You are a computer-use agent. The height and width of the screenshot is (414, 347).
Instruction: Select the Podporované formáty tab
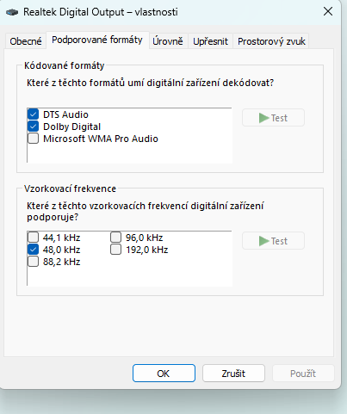[x=97, y=40]
